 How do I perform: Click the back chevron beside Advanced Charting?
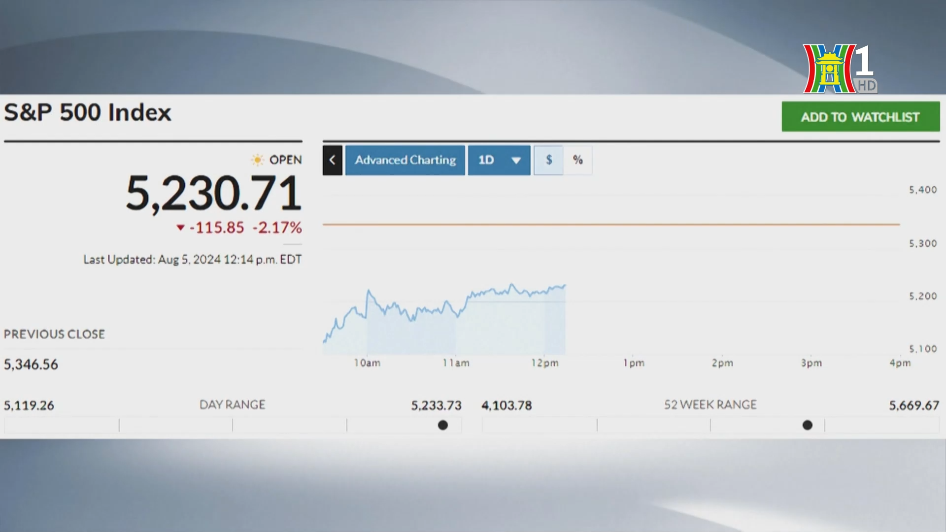333,160
